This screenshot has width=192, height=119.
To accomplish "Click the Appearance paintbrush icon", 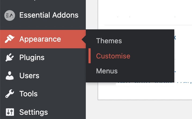I will [10, 39].
